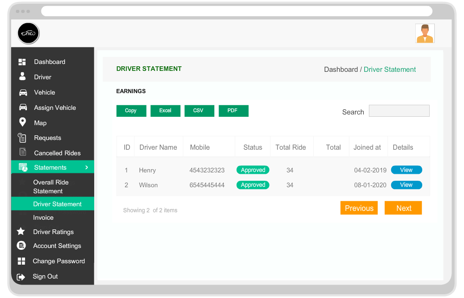
Task: Click the Dashboard breadcrumb link
Action: tap(341, 70)
